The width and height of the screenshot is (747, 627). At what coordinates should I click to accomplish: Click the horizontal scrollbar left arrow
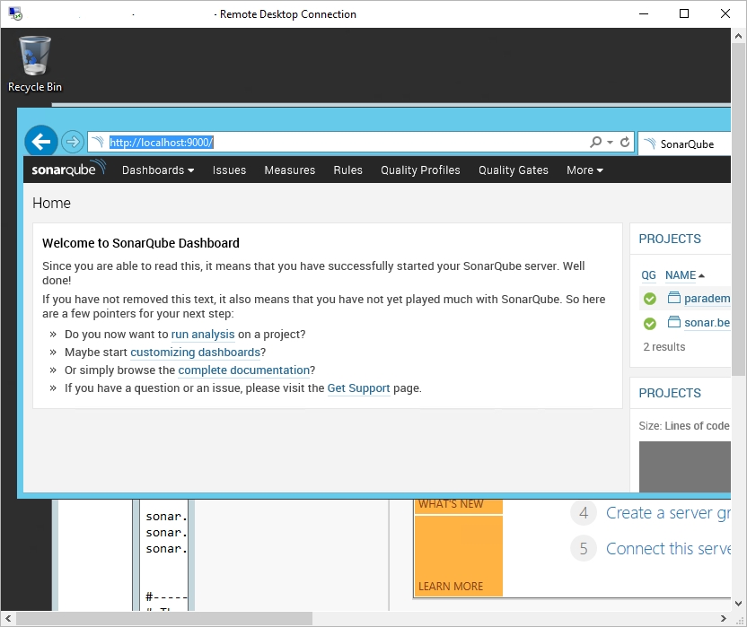8,618
